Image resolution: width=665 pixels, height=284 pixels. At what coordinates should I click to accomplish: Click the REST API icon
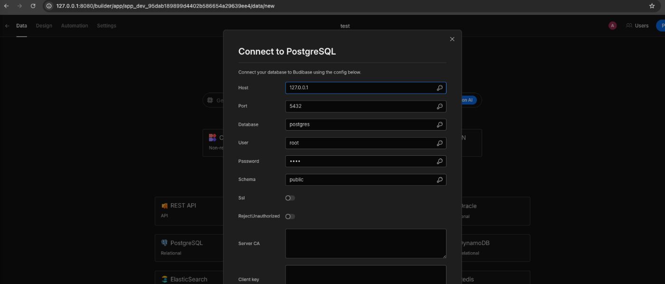click(x=164, y=206)
